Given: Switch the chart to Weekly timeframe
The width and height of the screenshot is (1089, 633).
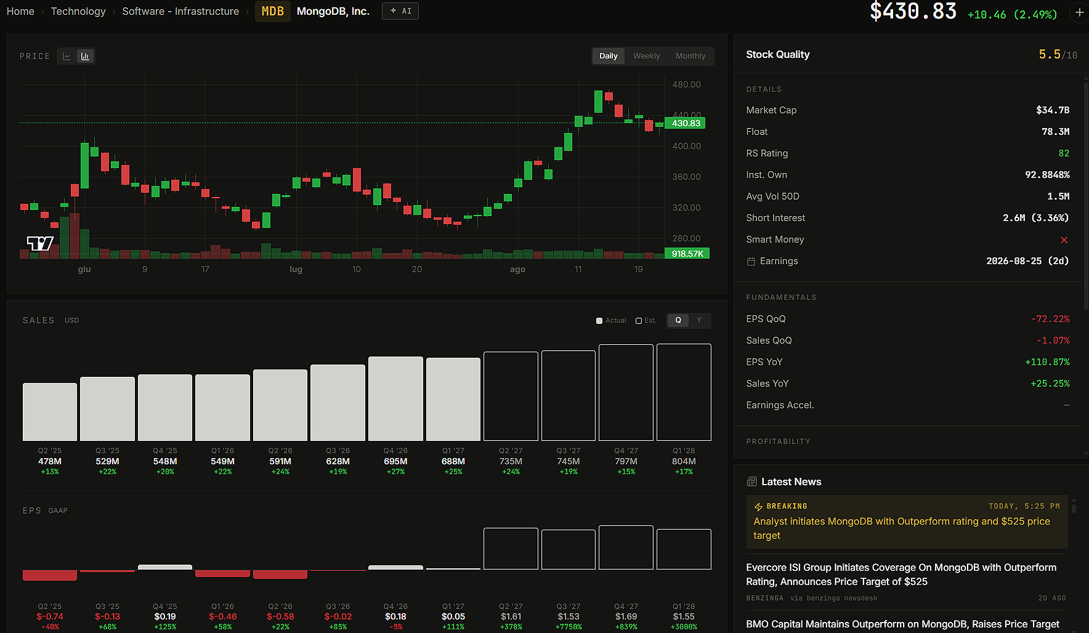Looking at the screenshot, I should coord(647,56).
